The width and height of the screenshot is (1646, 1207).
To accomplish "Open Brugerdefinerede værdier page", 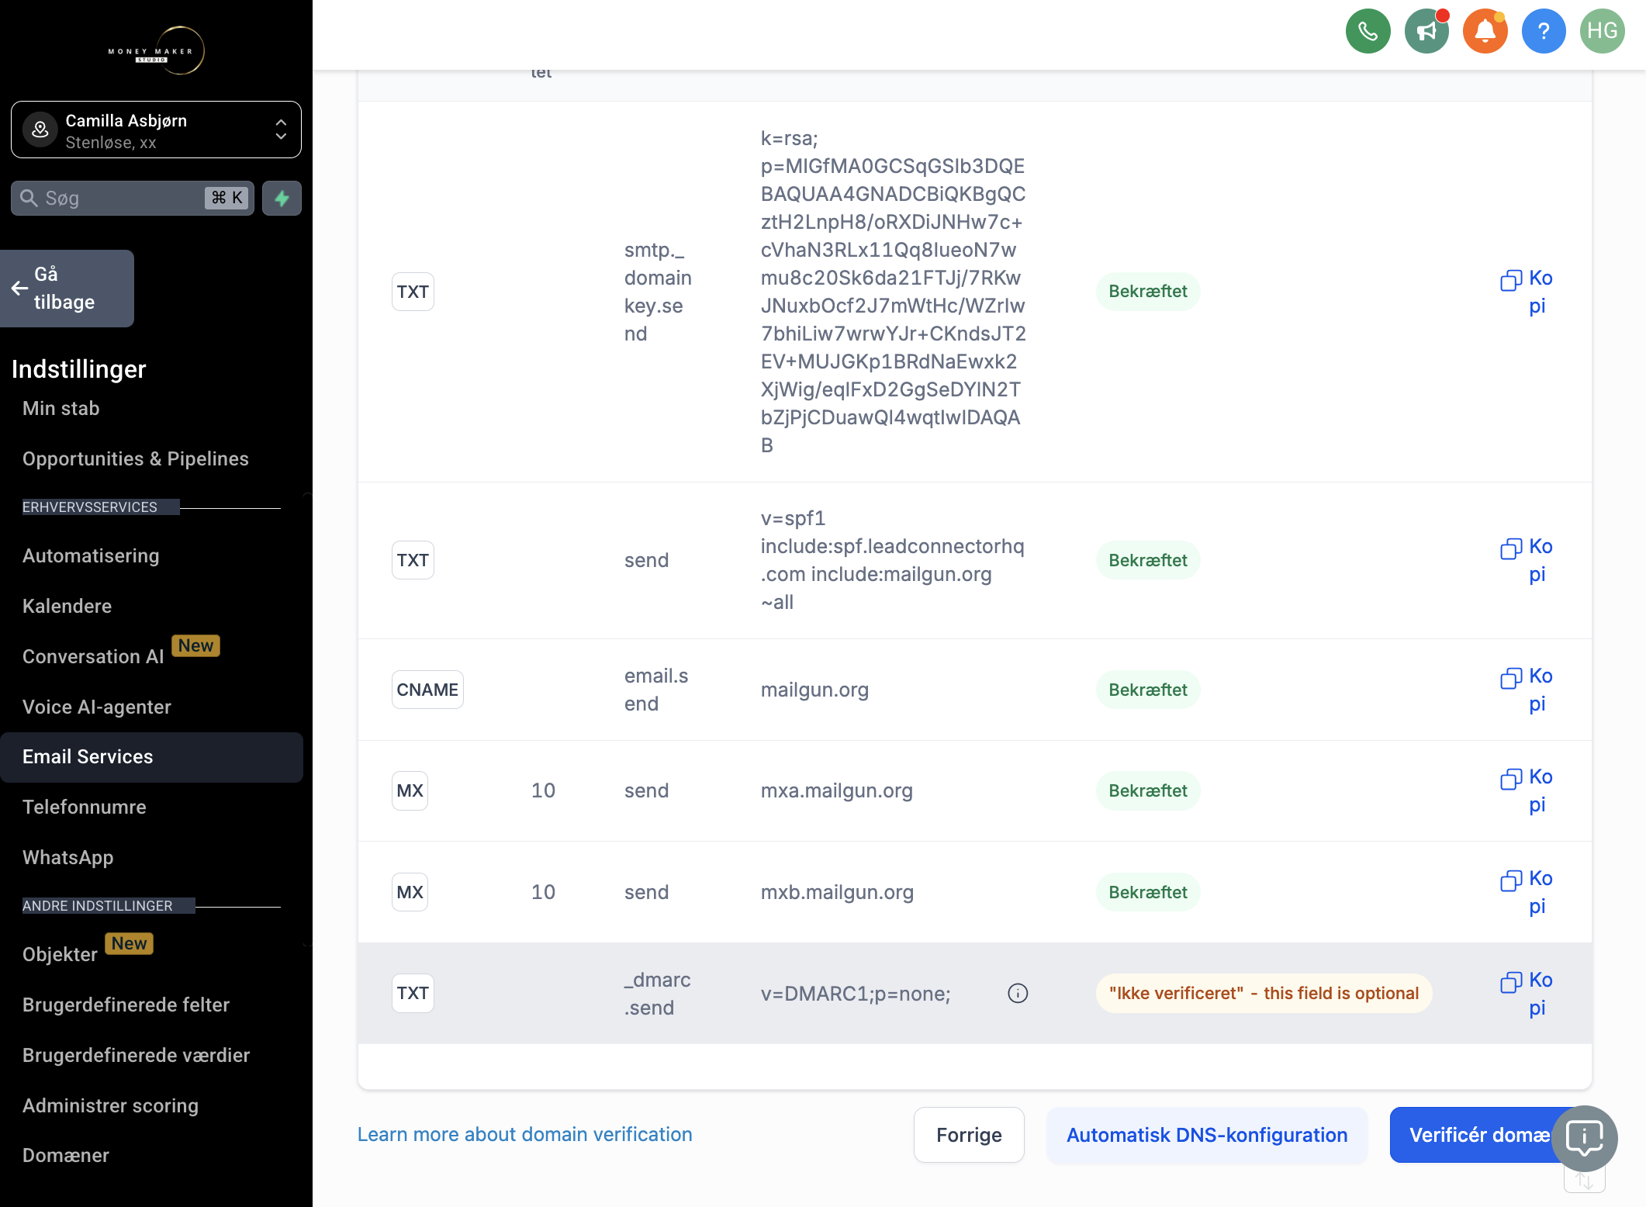I will (x=137, y=1055).
